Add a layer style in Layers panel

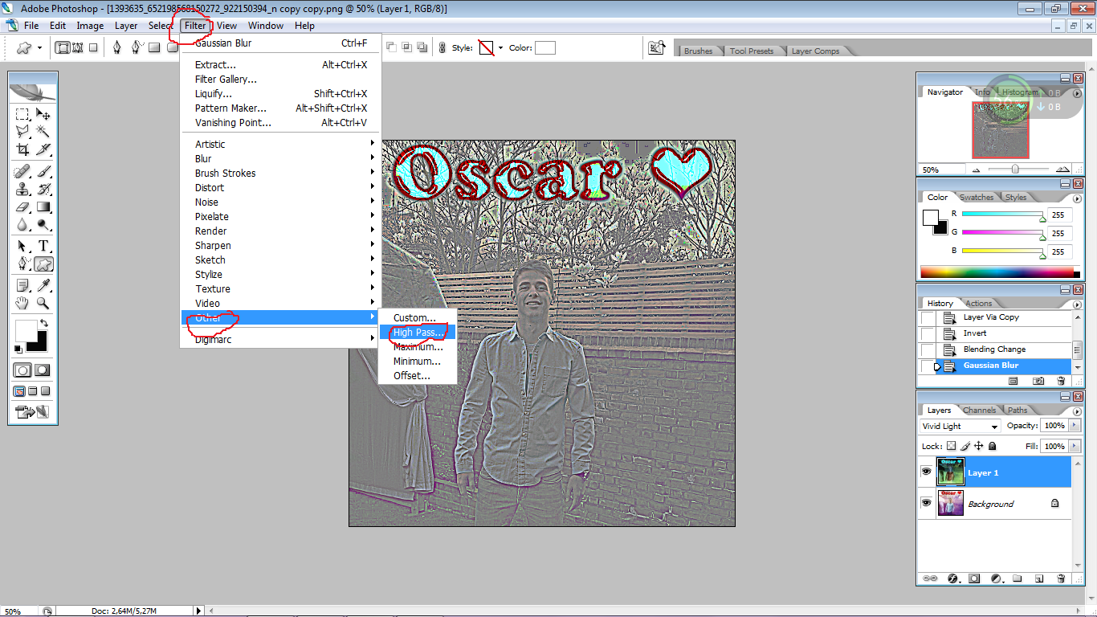(952, 578)
